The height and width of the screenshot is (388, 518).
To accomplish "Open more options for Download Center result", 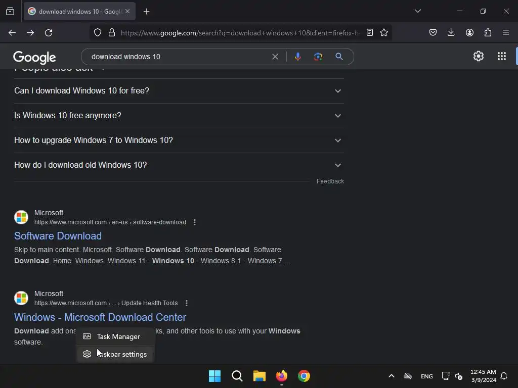I will point(187,303).
